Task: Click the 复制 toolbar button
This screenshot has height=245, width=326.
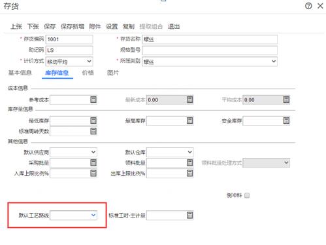Action: coord(129,26)
